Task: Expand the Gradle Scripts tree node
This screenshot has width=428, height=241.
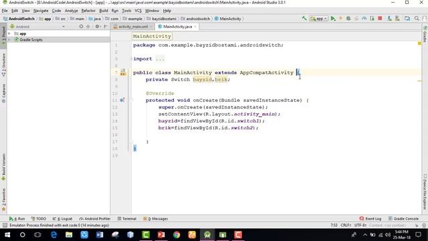Action: (9, 40)
